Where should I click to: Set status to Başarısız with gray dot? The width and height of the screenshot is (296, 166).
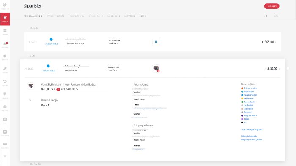coord(247,112)
